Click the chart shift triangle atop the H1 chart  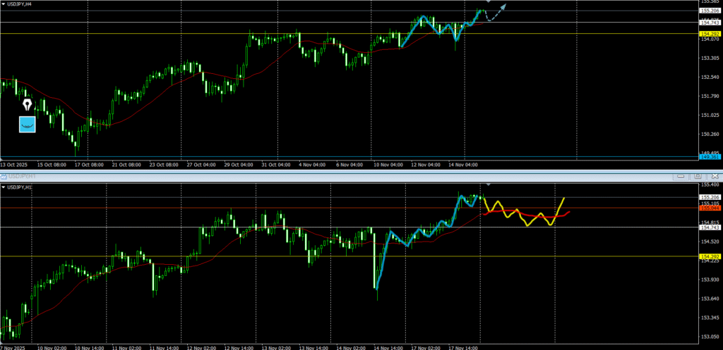click(x=489, y=185)
